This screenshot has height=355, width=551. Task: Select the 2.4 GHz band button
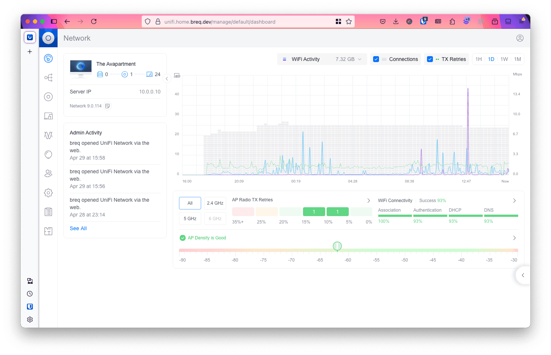(215, 203)
